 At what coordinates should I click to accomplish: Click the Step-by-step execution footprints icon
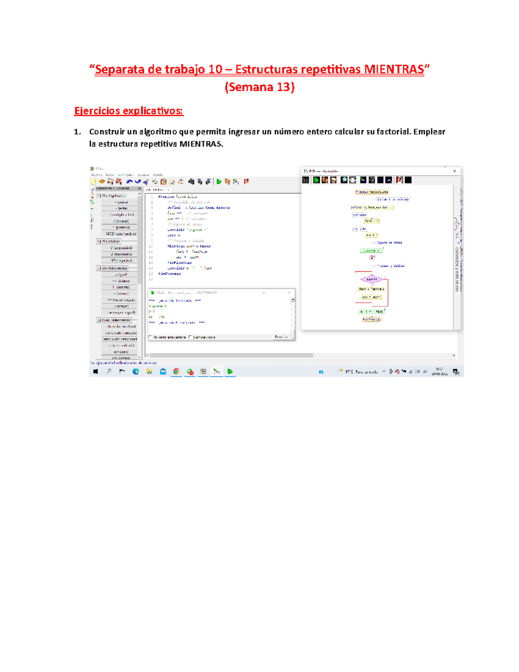point(227,182)
